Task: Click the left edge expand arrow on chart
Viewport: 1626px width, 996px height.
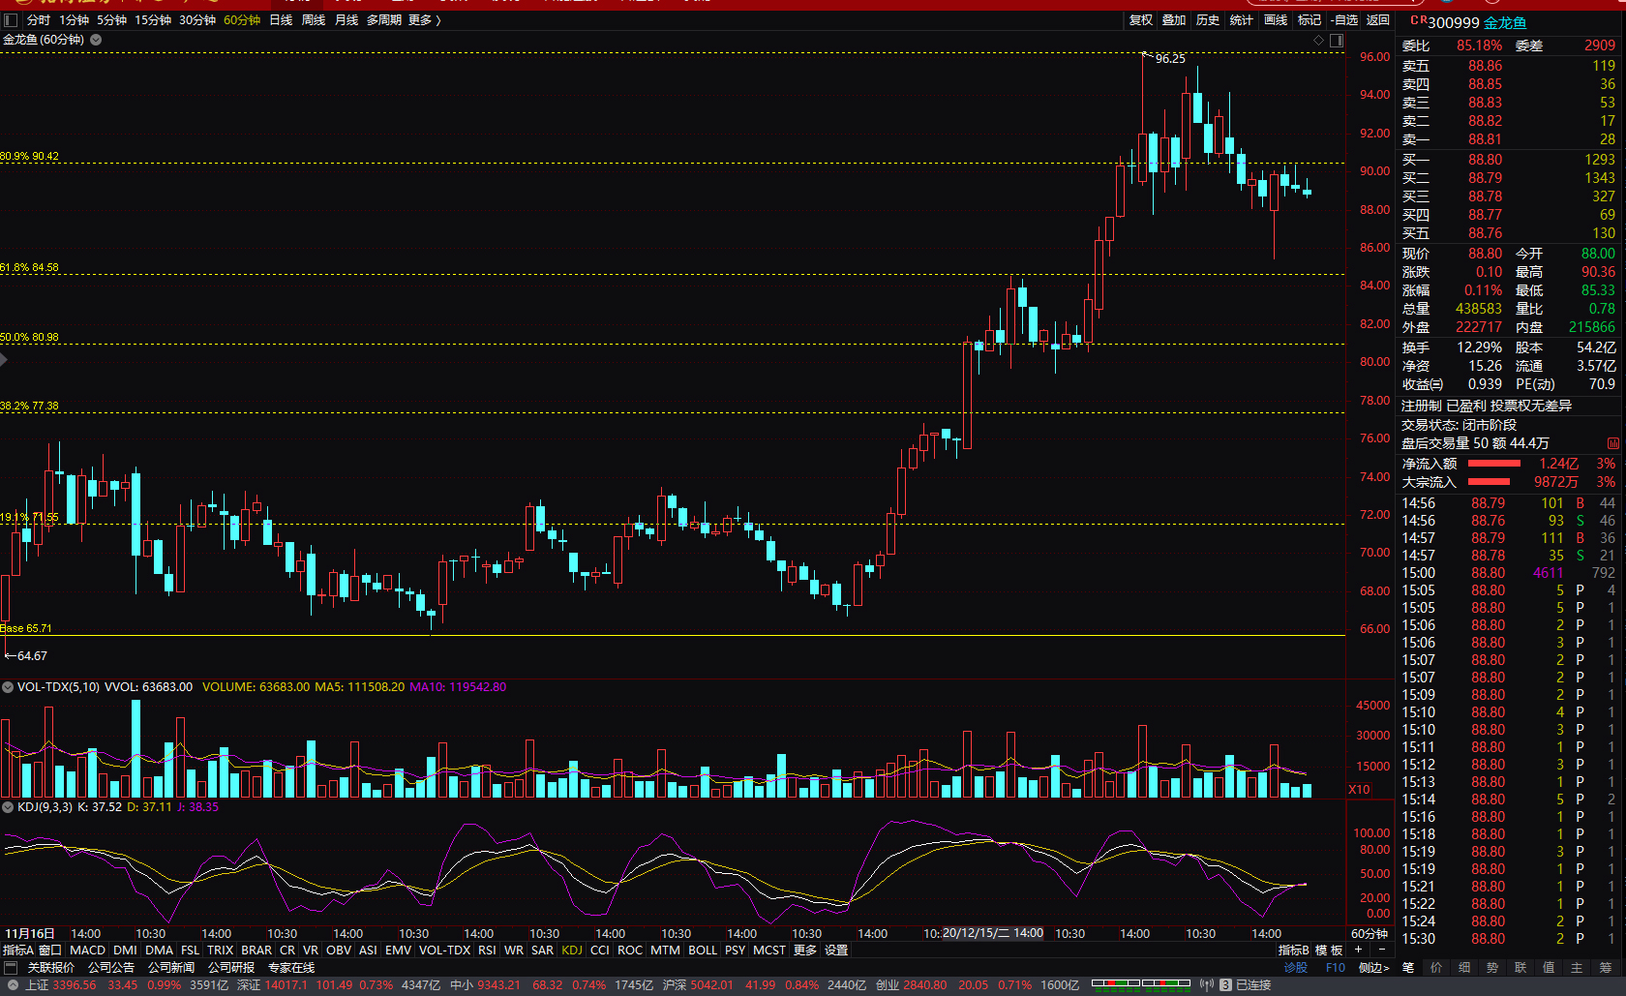Action: pyautogui.click(x=4, y=360)
